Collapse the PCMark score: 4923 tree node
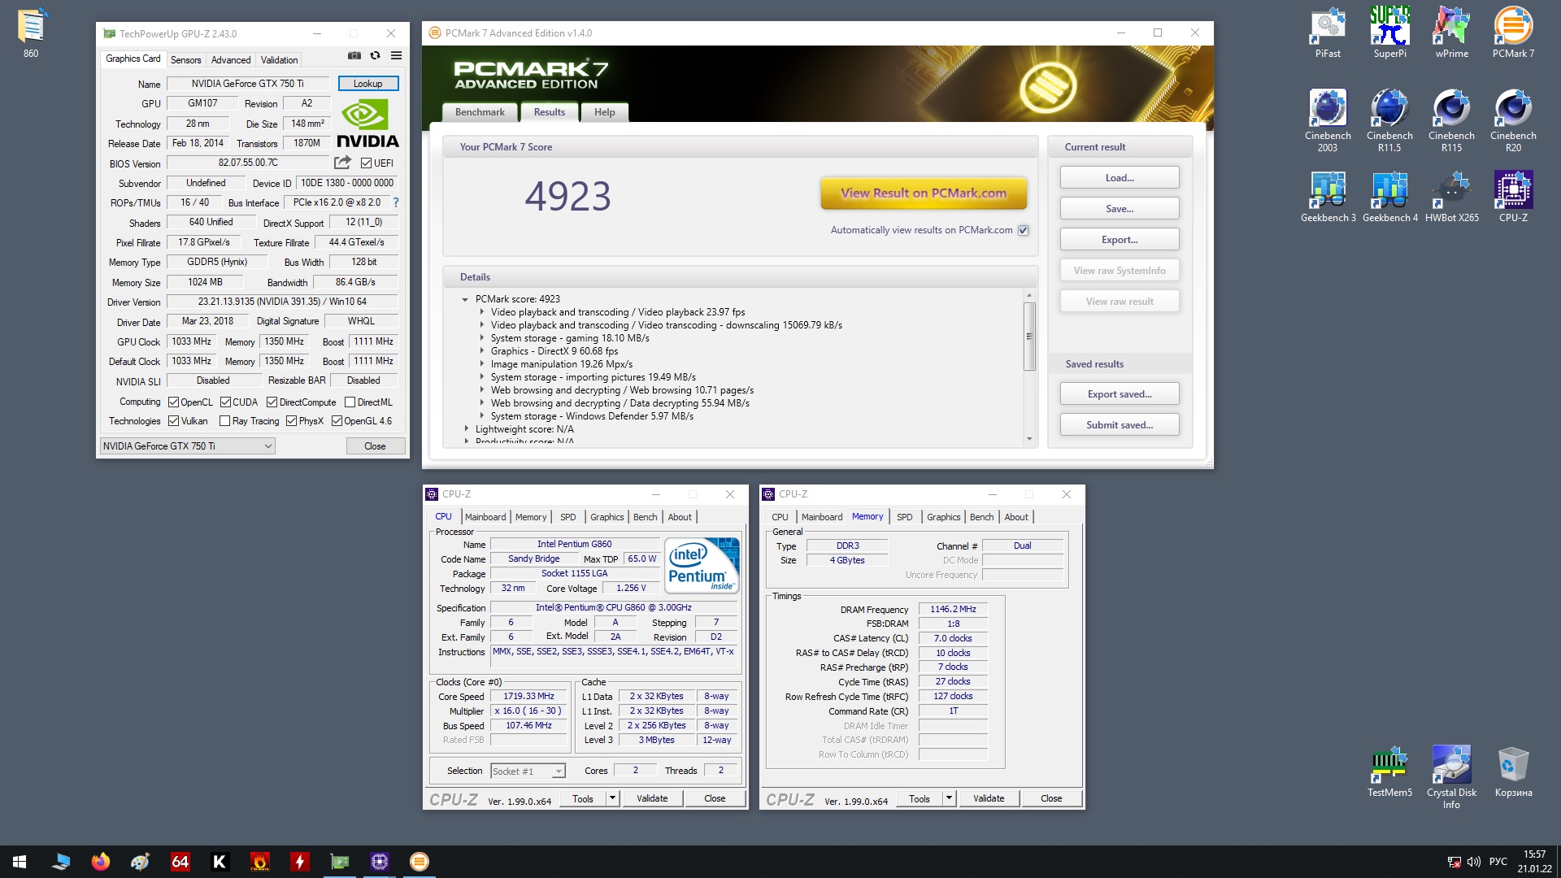This screenshot has height=878, width=1561. pos(465,299)
